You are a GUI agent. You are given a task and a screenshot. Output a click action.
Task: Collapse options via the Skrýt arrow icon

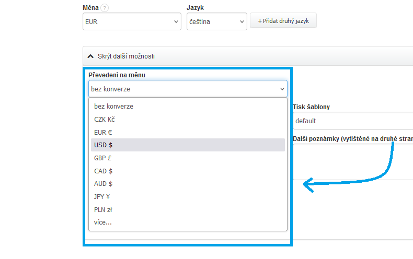pos(91,56)
